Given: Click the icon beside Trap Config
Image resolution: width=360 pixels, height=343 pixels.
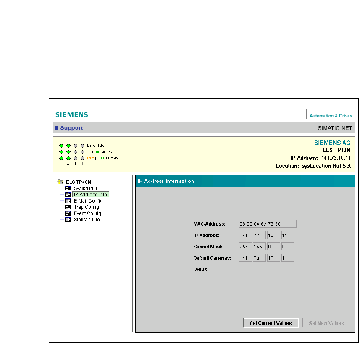Looking at the screenshot, I should [68, 207].
